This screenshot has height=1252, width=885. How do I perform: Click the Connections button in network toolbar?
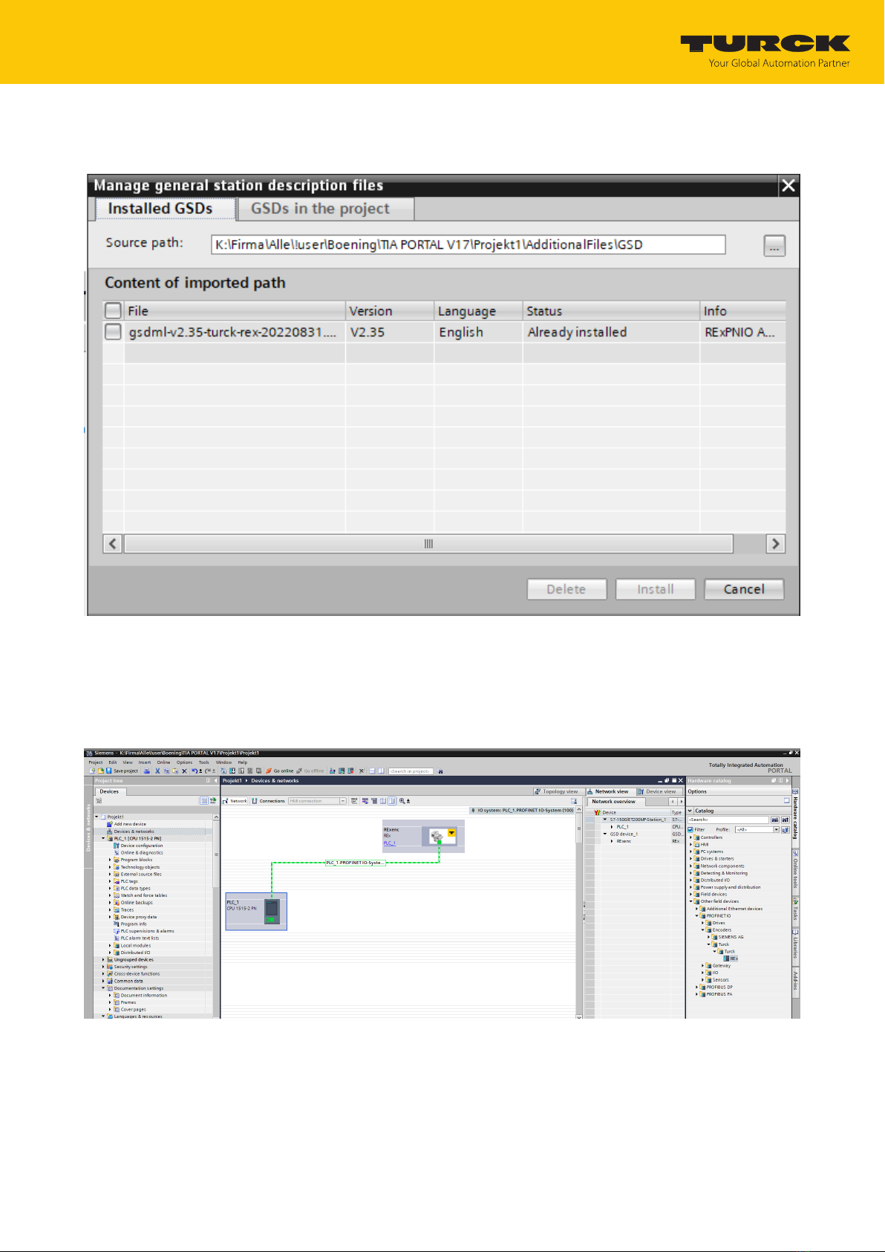point(269,801)
